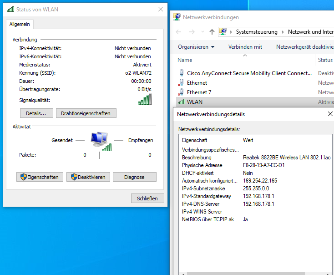This screenshot has width=334, height=275.
Task: Click the horizontal scrollbar in details list
Action: click(246, 274)
